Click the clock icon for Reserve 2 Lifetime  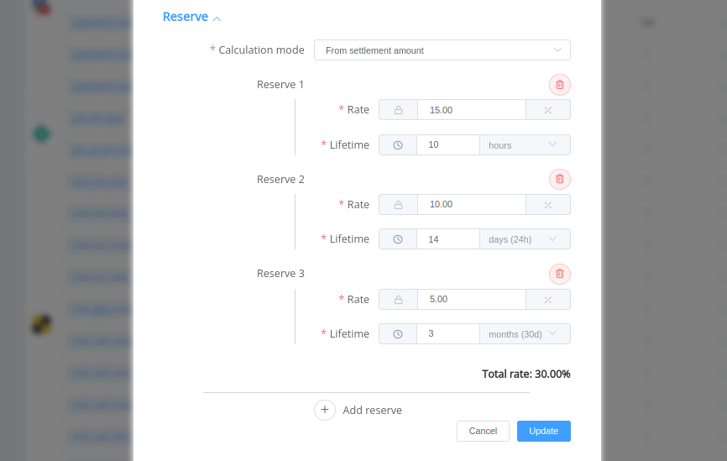(x=398, y=239)
